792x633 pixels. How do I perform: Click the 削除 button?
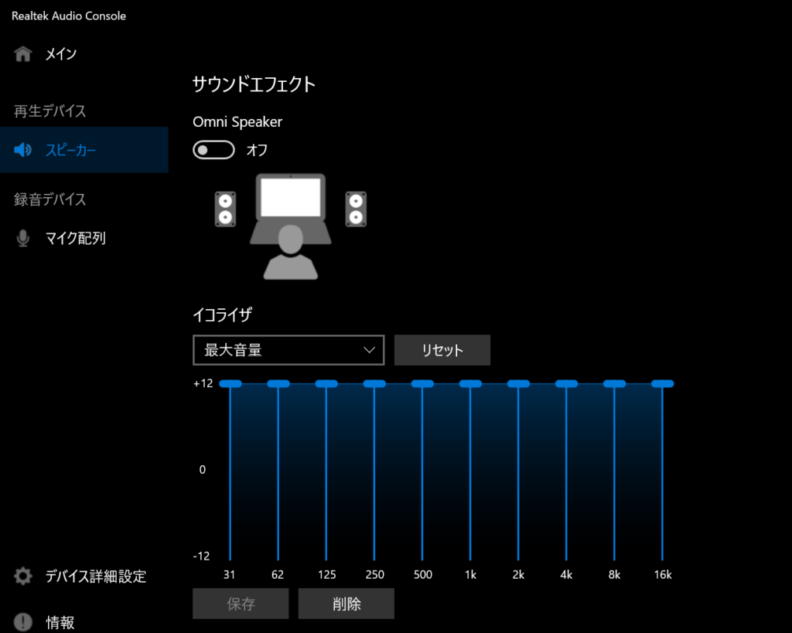click(346, 603)
